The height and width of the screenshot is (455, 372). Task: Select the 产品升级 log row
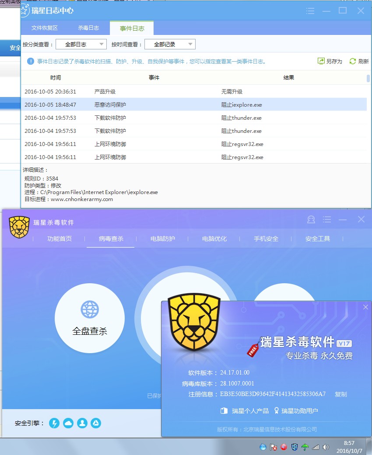coord(194,91)
